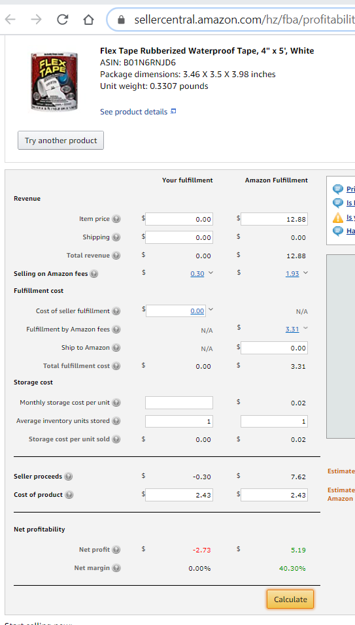
Task: Click the warning triangle icon in side panel
Action: [338, 218]
